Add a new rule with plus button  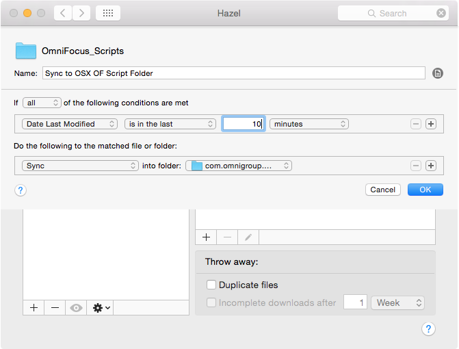pyautogui.click(x=206, y=237)
